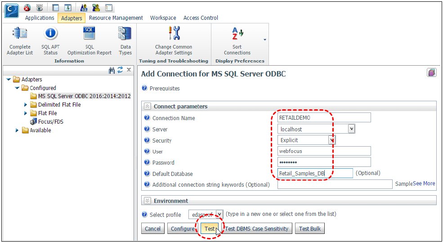Viewport: 443px width, 242px height.
Task: Click help icon beside User
Action: [147, 151]
